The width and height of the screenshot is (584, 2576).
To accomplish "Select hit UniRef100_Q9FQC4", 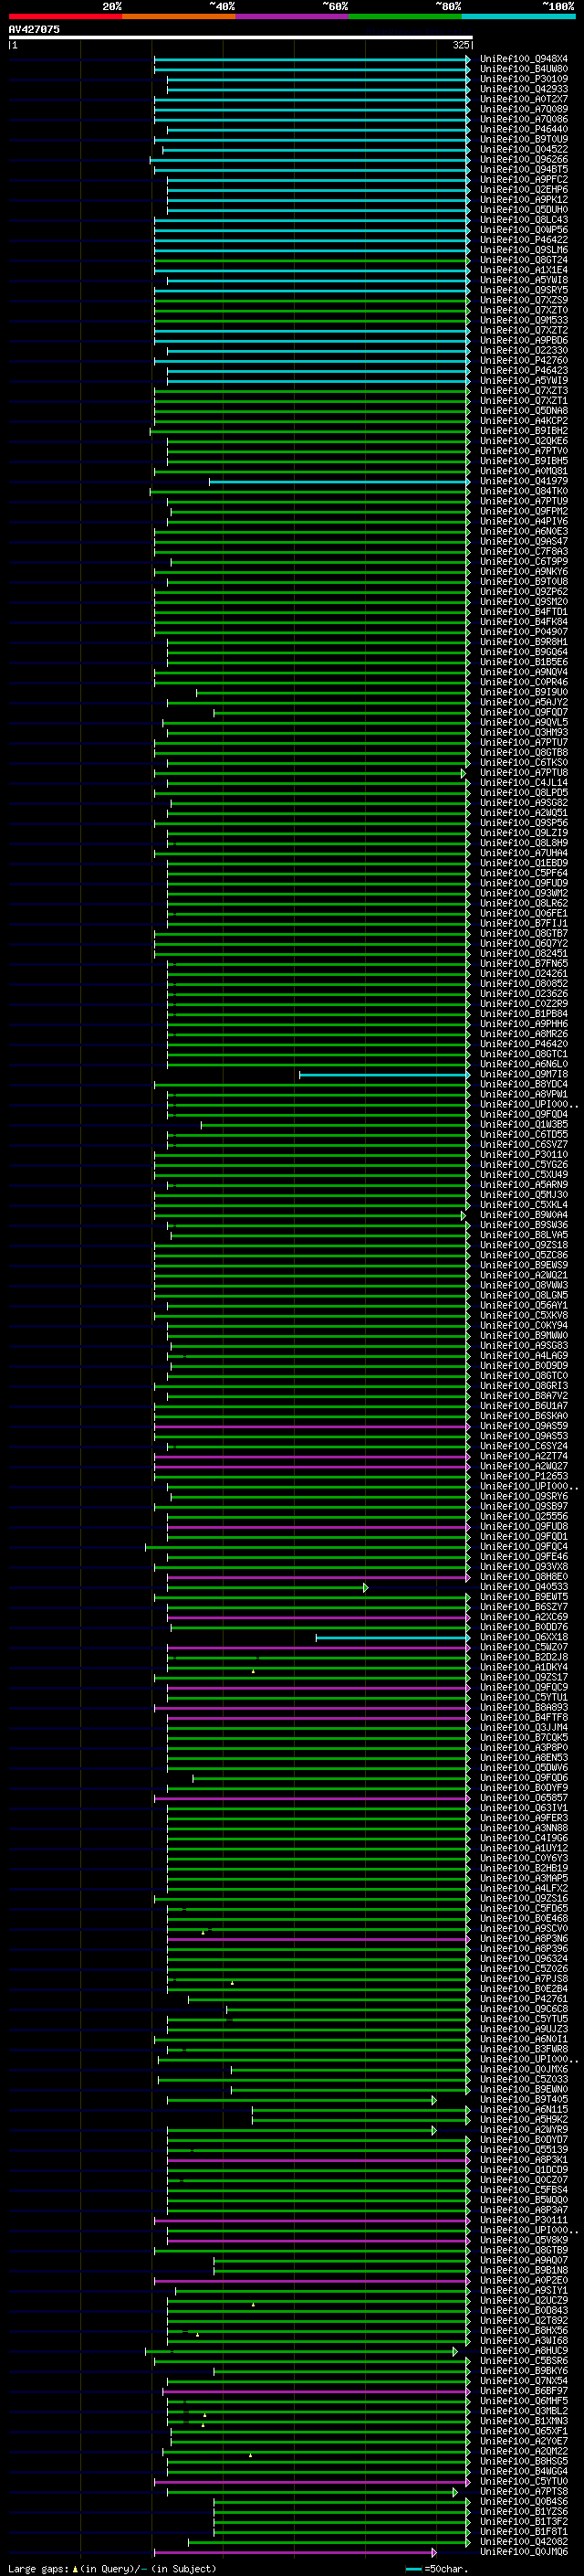I will 523,1546.
